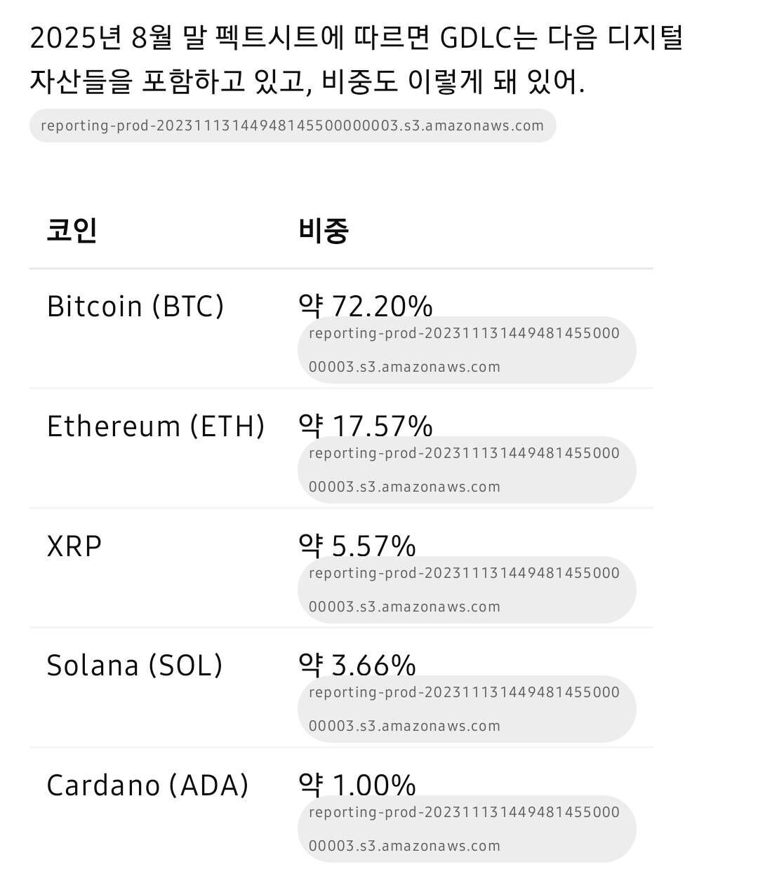Select the 약 17.57% weight value

click(x=365, y=426)
